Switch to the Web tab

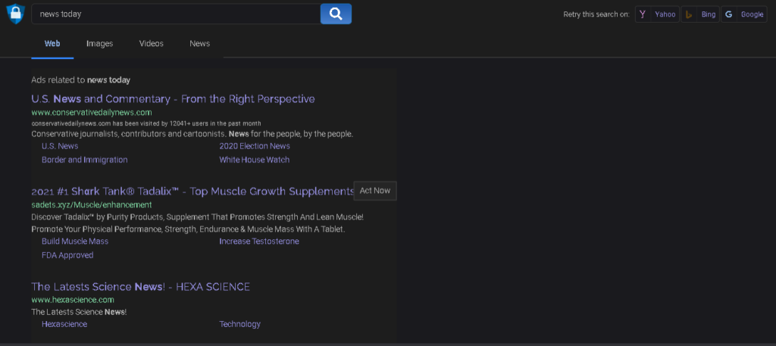[52, 43]
